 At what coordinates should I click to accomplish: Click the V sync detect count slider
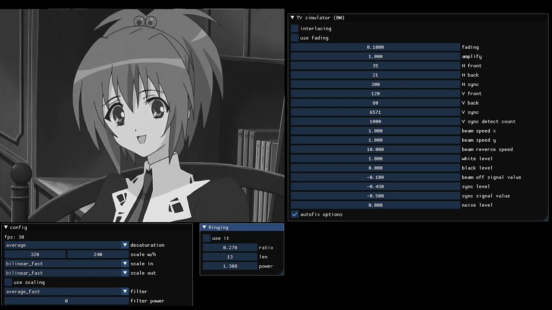pyautogui.click(x=376, y=121)
